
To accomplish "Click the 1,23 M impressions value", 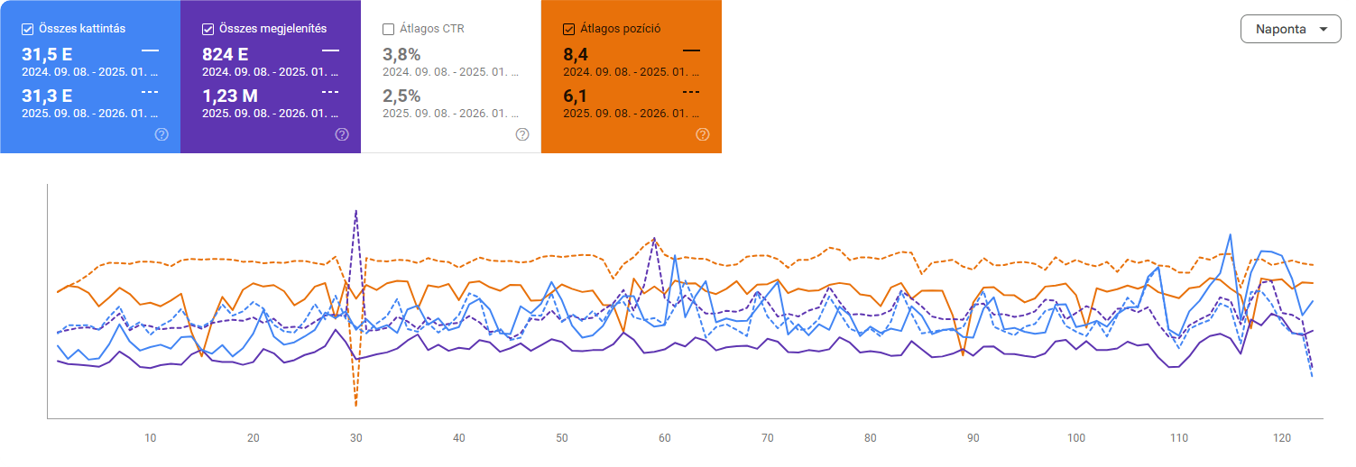I will point(230,96).
